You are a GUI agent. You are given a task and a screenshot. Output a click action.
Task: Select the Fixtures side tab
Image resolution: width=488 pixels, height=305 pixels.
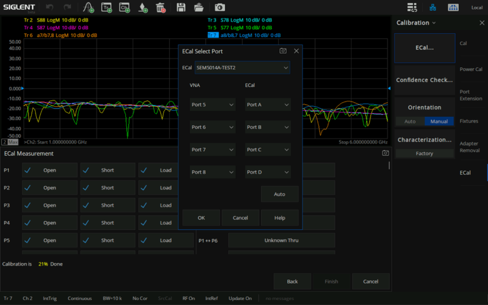coord(469,121)
